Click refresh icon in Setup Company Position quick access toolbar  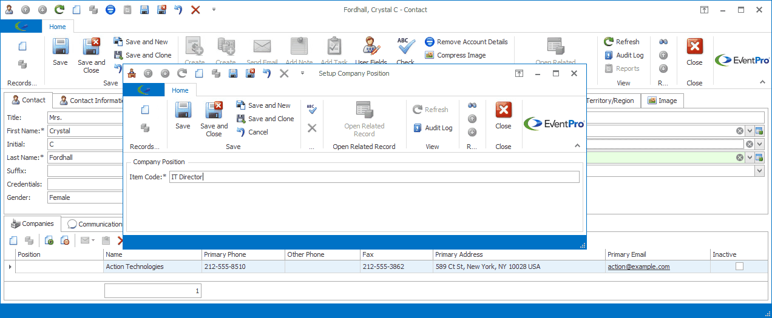point(182,73)
